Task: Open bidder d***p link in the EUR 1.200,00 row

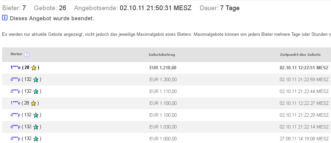Action: click(15, 79)
